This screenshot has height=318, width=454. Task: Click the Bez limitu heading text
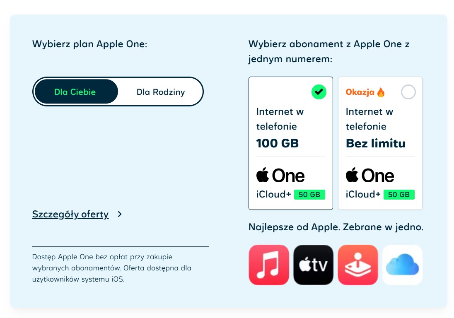click(x=375, y=144)
